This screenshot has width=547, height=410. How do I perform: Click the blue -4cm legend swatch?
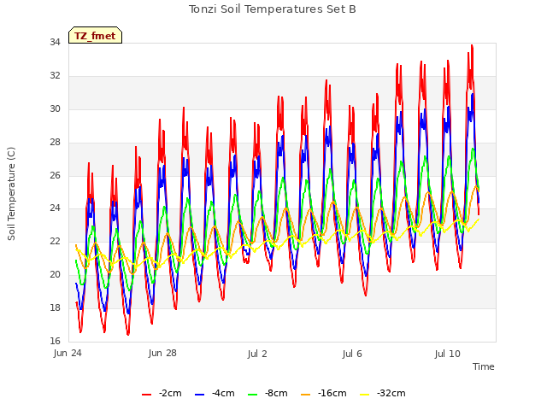[x=199, y=395]
